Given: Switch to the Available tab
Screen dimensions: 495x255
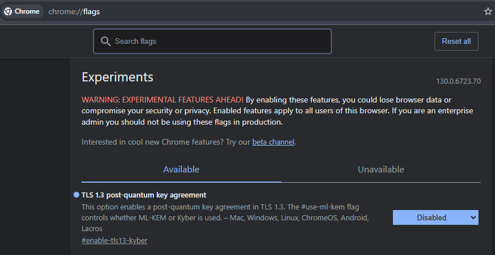Looking at the screenshot, I should 181,170.
